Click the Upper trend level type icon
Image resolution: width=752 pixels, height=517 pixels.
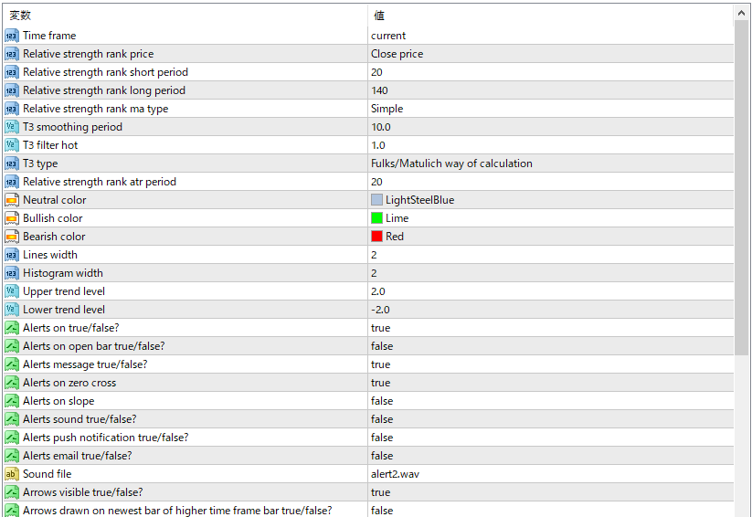(11, 291)
